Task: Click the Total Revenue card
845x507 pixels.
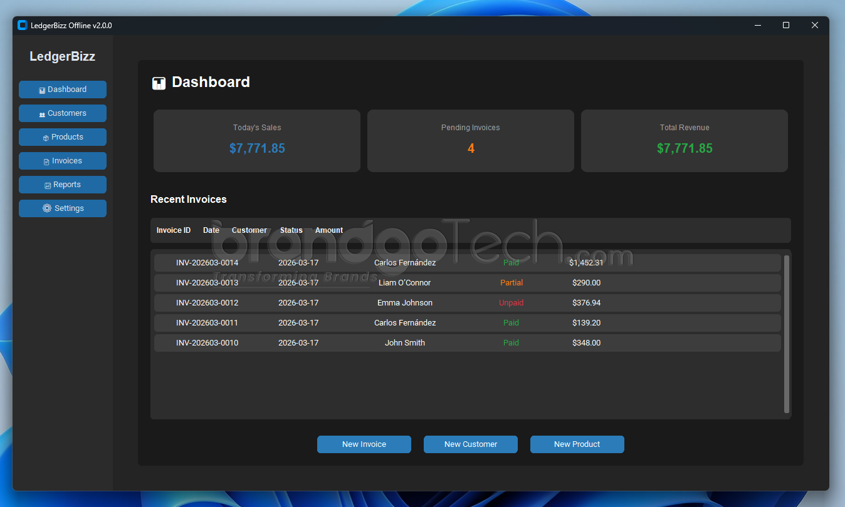Action: tap(684, 140)
